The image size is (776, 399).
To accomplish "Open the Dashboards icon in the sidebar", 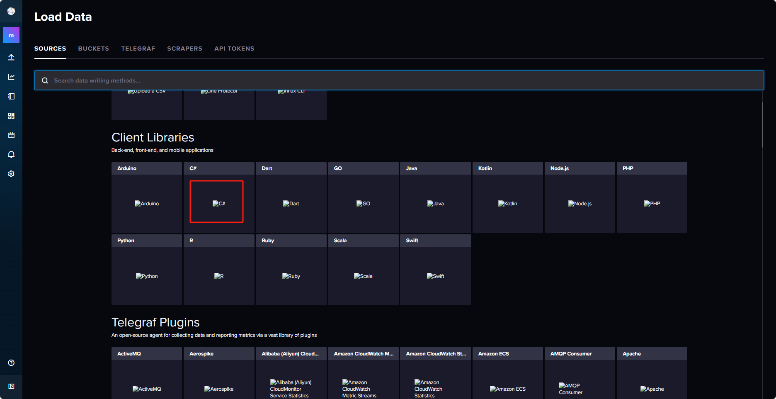I will coord(11,116).
